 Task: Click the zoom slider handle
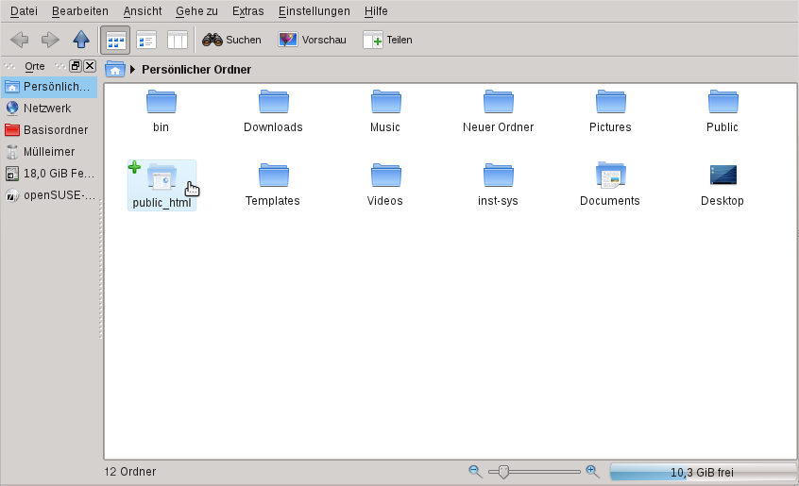[x=503, y=472]
